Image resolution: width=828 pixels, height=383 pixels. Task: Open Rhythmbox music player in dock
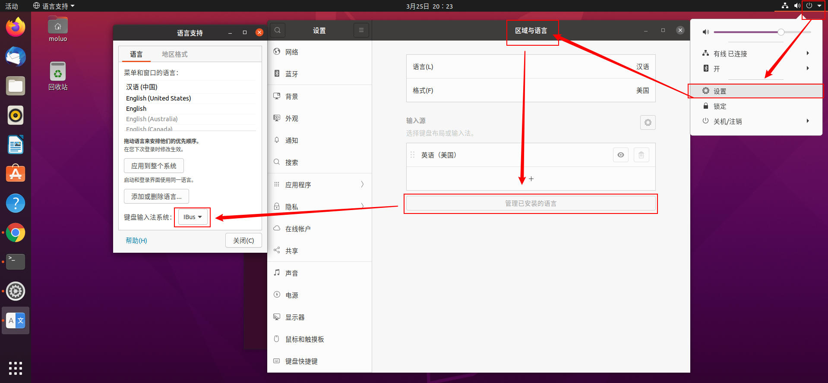point(16,115)
